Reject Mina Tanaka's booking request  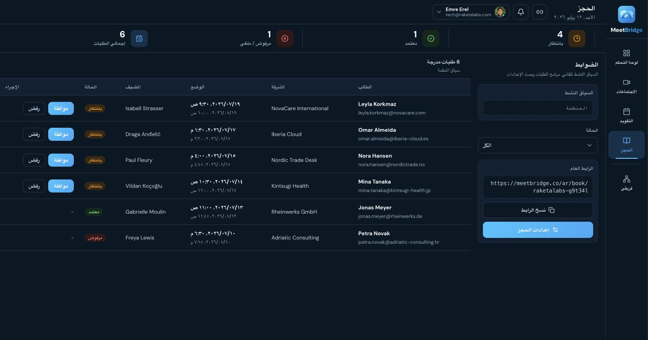click(x=34, y=186)
